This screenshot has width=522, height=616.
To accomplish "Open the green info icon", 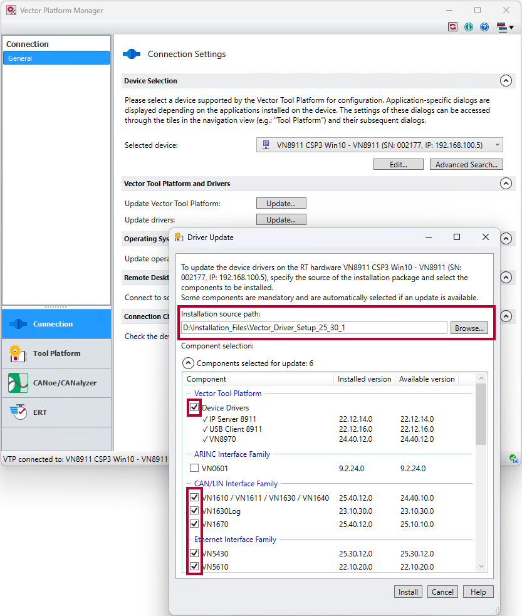I will (469, 27).
